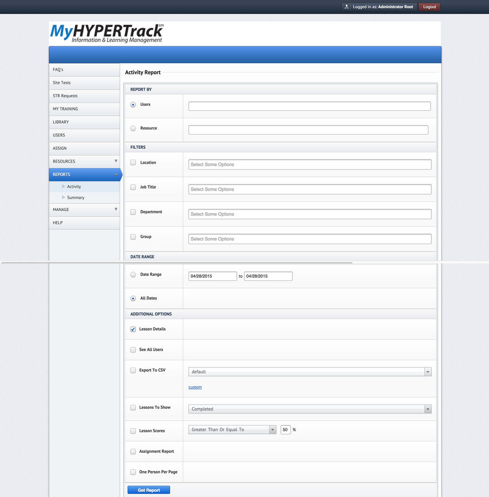The width and height of the screenshot is (489, 497).
Task: Select the Resource radio button
Action: (x=133, y=128)
